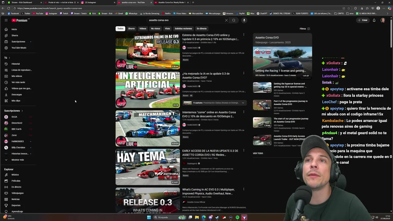393x221 pixels.
Task: Click the YouTube Premium logo
Action: click(20, 20)
